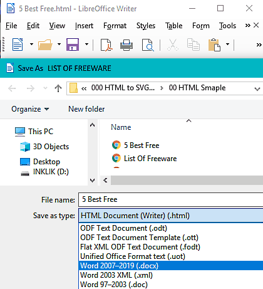This screenshot has width=263, height=289.
Task: Choose Word 2003 XML (.xml) type
Action: (x=171, y=275)
